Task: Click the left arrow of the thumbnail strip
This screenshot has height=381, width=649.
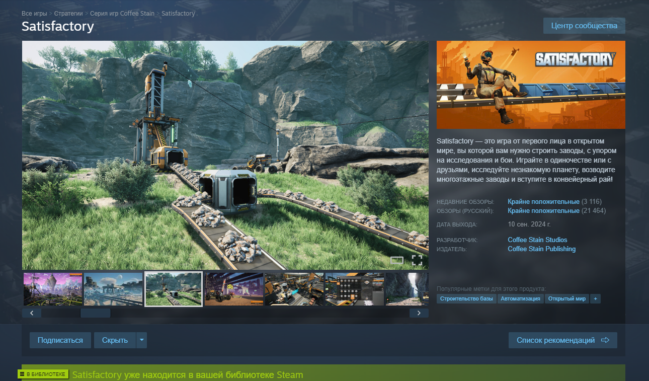Action: [x=32, y=313]
